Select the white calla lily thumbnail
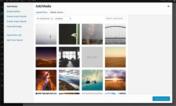The width and height of the screenshot is (176, 106). point(69,34)
